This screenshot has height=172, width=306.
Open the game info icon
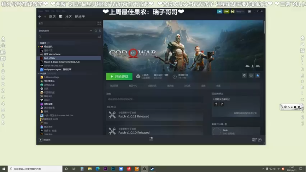(x=251, y=75)
